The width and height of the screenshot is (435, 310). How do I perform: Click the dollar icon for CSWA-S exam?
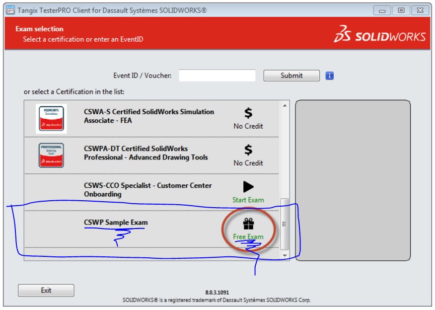(x=248, y=113)
